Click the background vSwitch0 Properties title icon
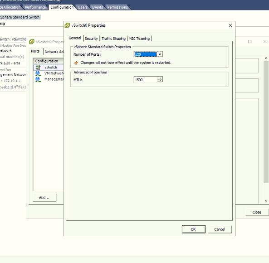The width and height of the screenshot is (269, 263). (32, 42)
